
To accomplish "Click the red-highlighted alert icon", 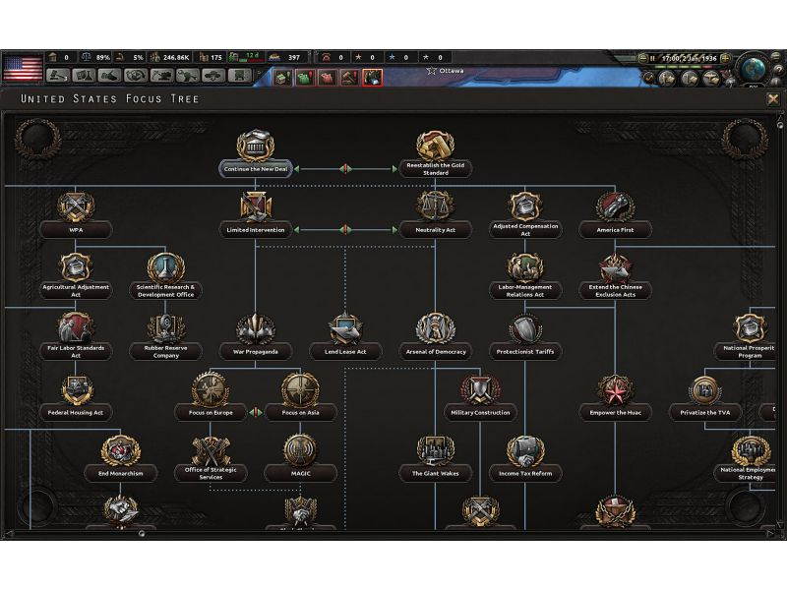I will [371, 77].
